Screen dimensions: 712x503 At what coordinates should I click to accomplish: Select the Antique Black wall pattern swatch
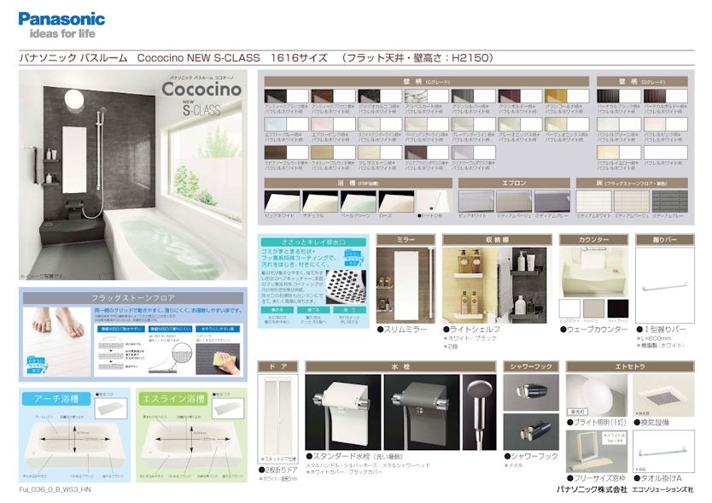click(286, 96)
